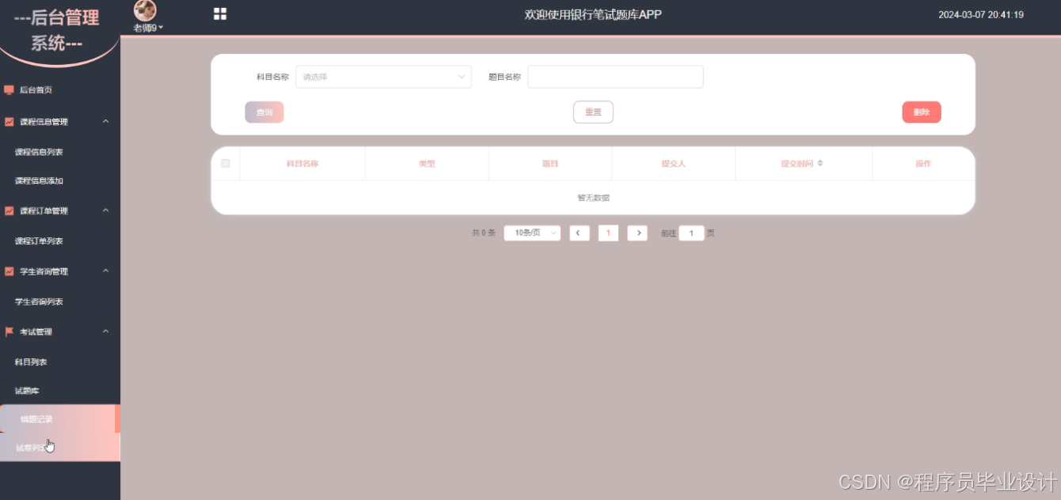Click the 查询 search button
Screen dimensions: 1061x500
pos(264,112)
